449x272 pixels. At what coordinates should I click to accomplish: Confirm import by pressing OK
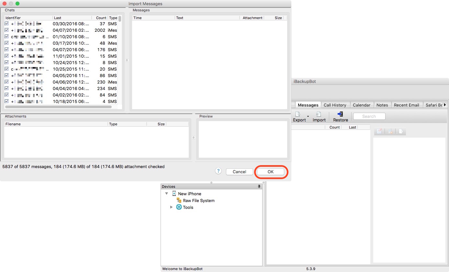(x=271, y=172)
